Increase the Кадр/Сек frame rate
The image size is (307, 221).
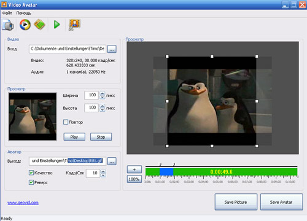pos(103,171)
